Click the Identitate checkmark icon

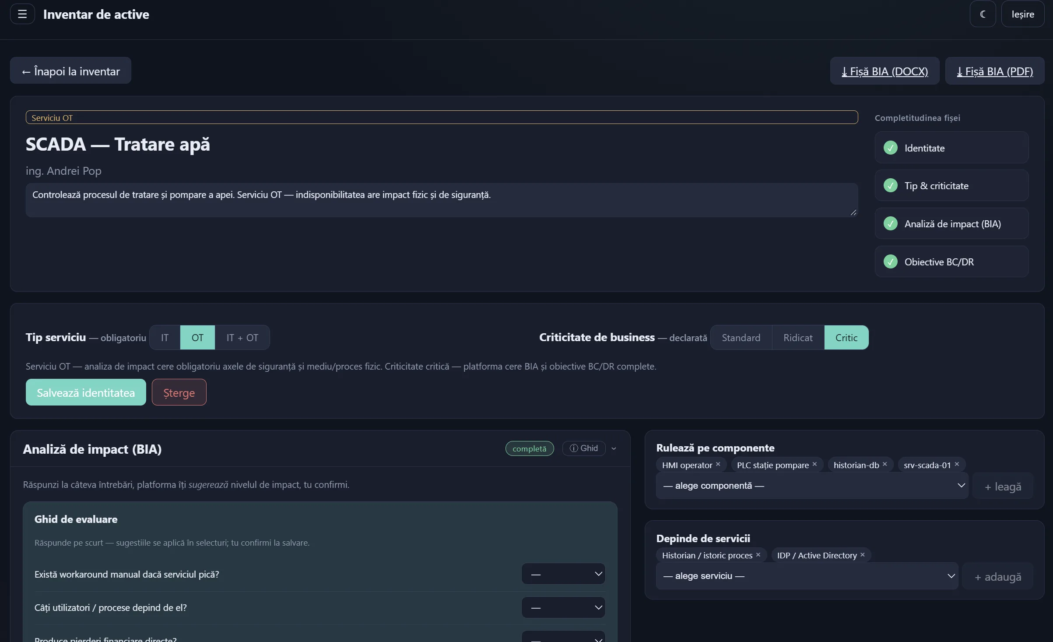click(891, 148)
